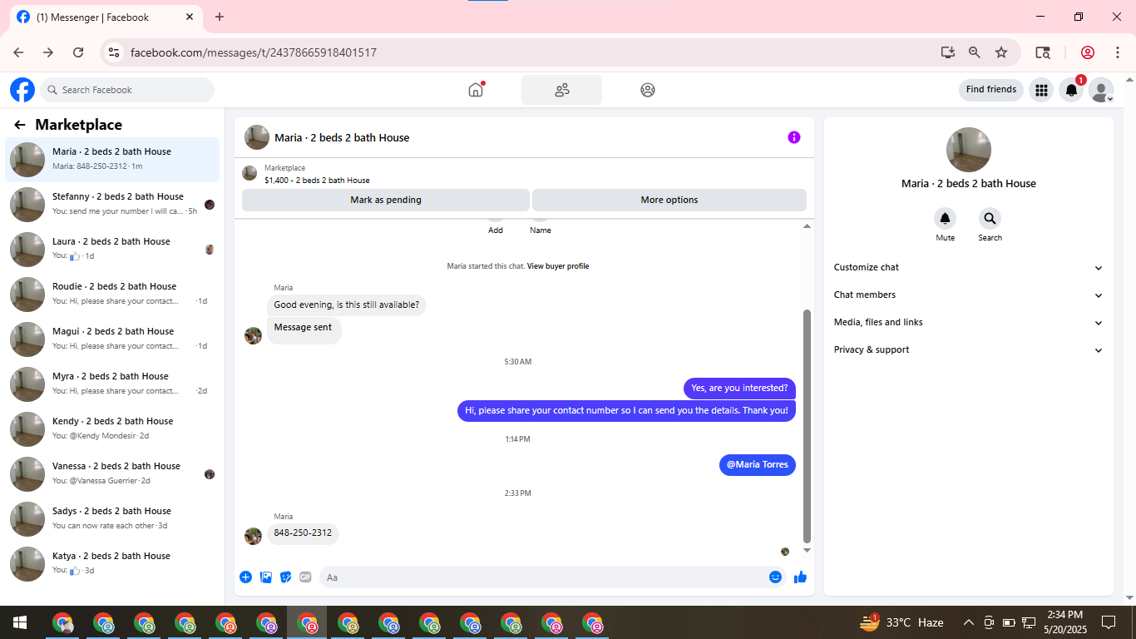Go to the Home feed icon

click(x=476, y=90)
